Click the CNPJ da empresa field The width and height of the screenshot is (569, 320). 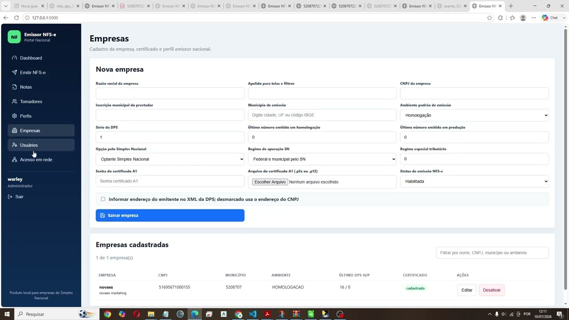474,93
